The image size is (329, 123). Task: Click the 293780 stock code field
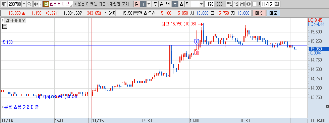(x=14, y=4)
